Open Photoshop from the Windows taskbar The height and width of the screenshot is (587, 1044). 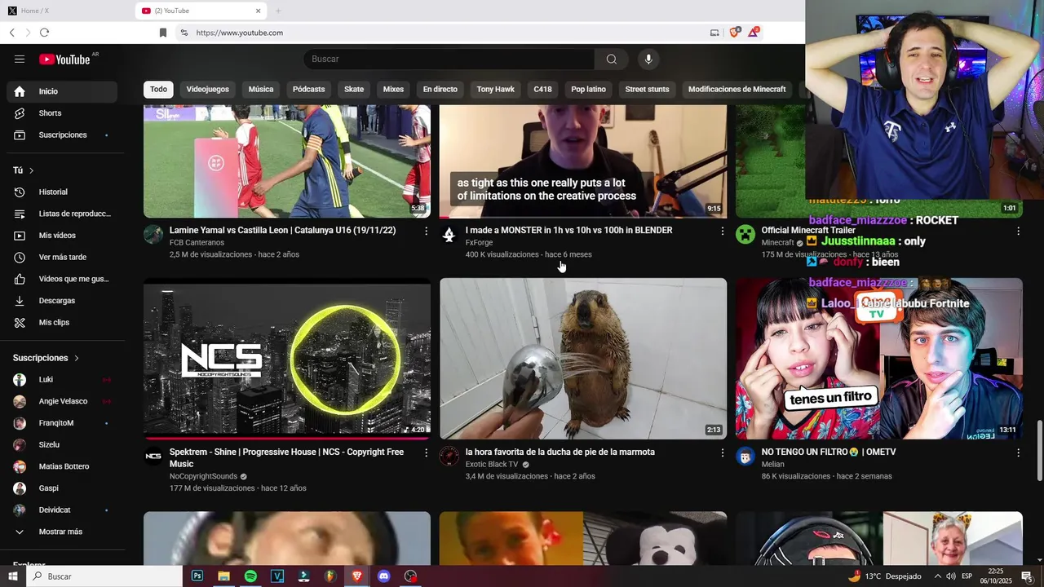(x=197, y=576)
